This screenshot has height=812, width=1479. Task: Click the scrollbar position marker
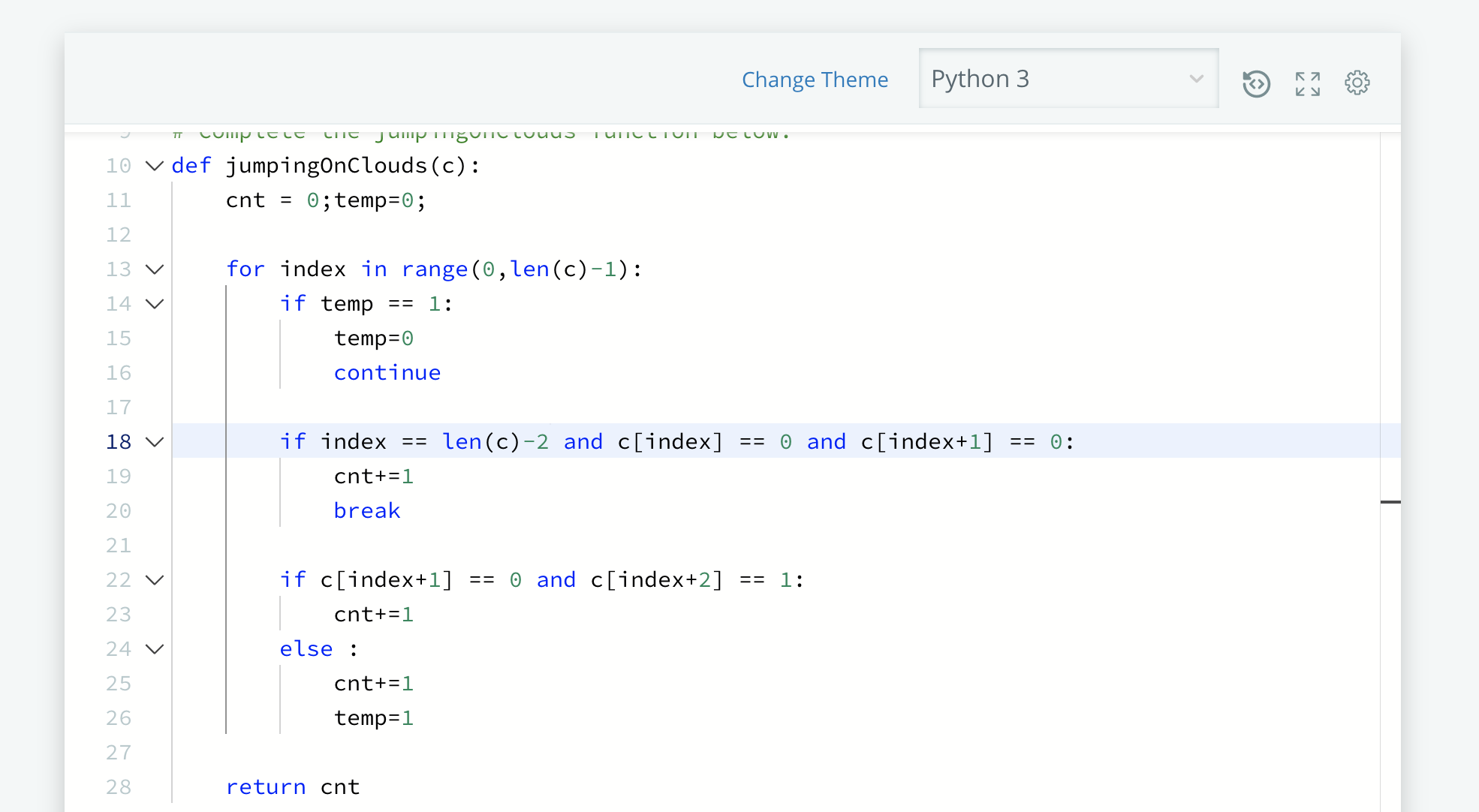[x=1390, y=501]
